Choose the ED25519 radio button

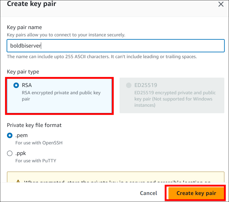pos(129,85)
